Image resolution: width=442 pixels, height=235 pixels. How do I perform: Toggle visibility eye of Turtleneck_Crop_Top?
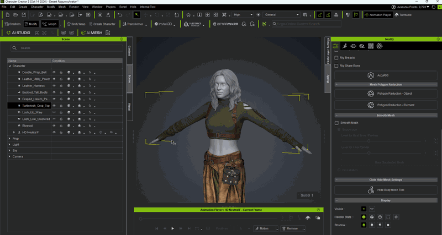(54, 106)
